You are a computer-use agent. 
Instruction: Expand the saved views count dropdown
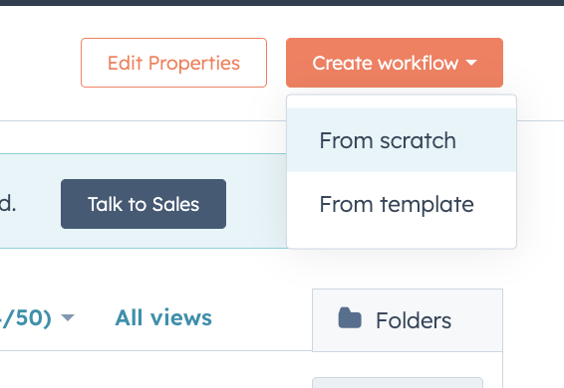37,317
